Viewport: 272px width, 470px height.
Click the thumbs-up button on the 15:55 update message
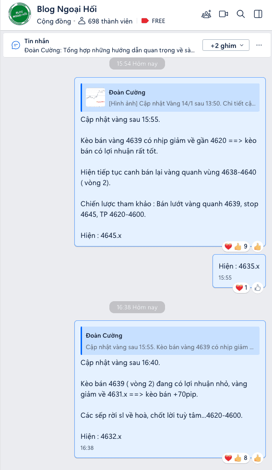click(257, 247)
